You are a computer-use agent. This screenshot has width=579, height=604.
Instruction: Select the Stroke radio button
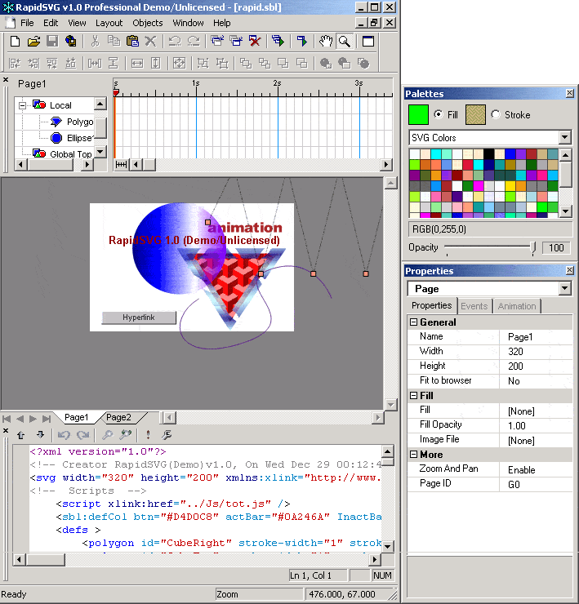click(496, 114)
